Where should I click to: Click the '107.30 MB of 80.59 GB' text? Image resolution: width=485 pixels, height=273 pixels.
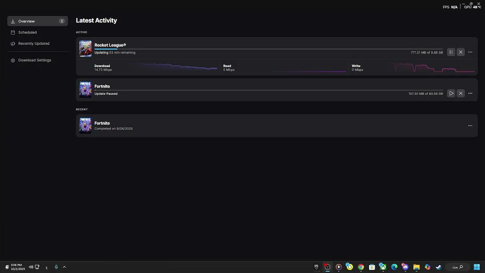tap(426, 94)
